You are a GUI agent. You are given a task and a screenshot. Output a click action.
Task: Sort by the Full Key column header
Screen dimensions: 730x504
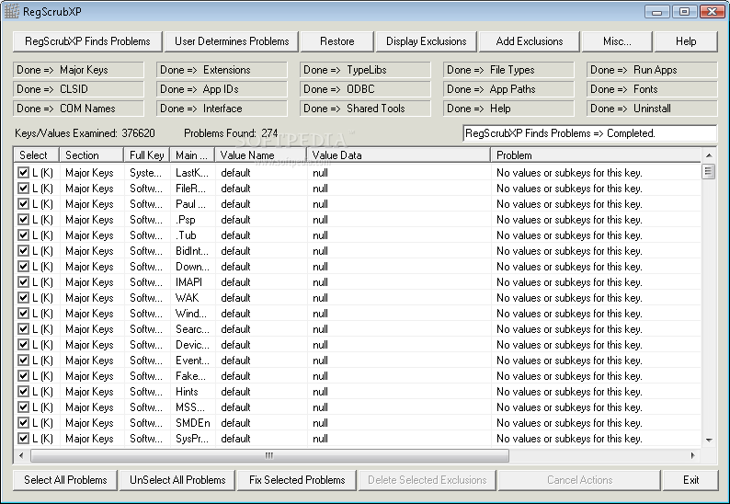click(147, 155)
